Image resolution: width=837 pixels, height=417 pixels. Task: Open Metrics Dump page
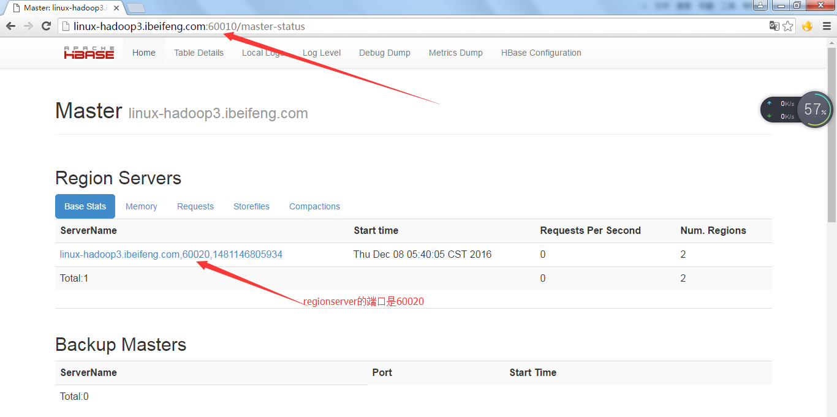tap(456, 53)
